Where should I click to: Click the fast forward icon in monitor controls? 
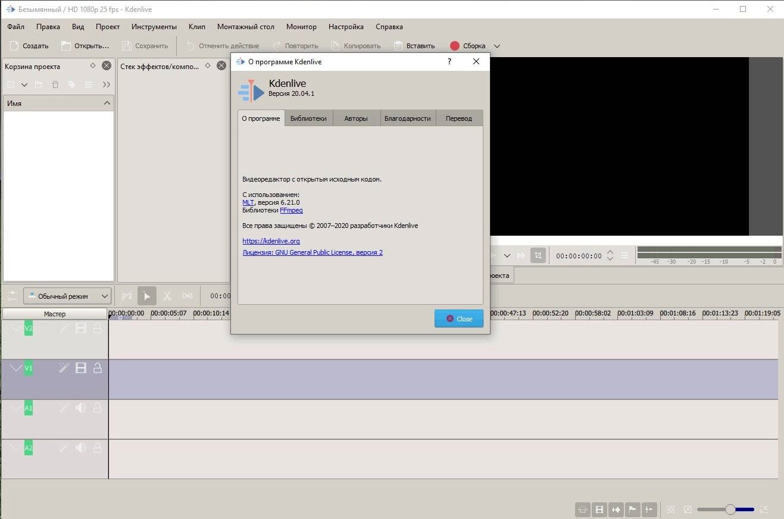[x=521, y=255]
